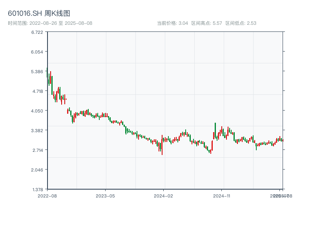Select the interval low 2.53 label

tap(241, 23)
